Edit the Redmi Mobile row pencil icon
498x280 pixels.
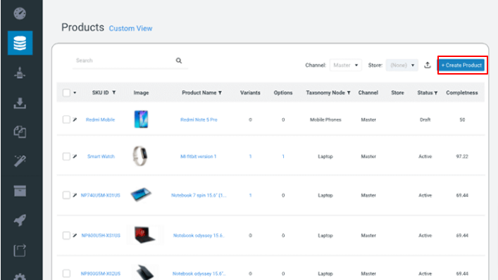pyautogui.click(x=75, y=120)
